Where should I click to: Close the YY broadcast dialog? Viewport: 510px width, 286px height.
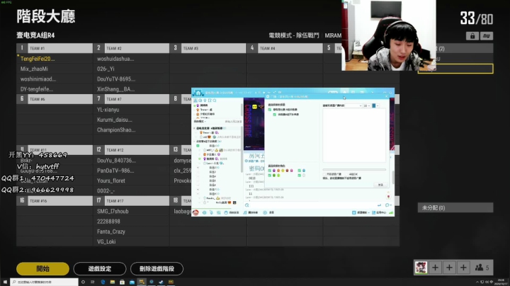tap(387, 96)
